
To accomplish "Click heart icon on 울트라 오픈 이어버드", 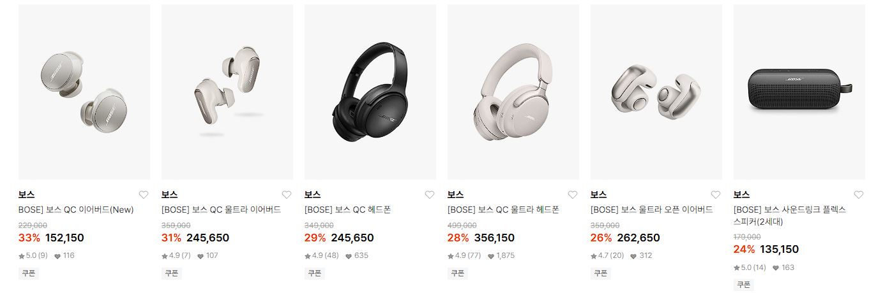I will coord(716,195).
